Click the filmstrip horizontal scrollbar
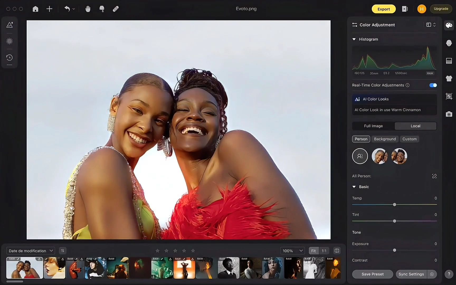 coord(15,281)
